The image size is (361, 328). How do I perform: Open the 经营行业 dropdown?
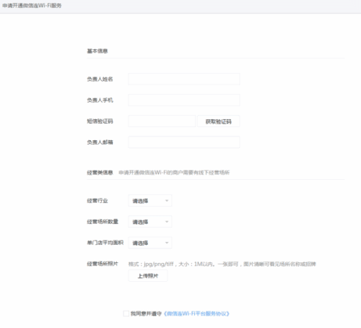tap(150, 201)
